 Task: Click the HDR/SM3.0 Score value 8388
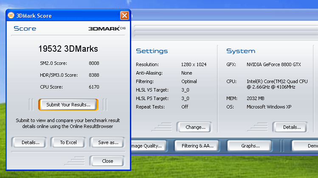tap(94, 75)
